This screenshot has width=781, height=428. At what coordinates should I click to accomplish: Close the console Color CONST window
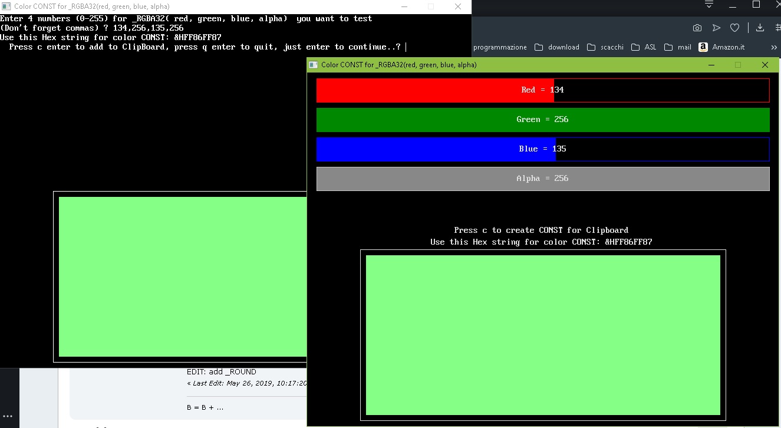tap(458, 6)
